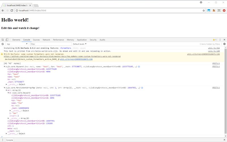
Task: Click the console vertical scrollbar
Action: 226,91
